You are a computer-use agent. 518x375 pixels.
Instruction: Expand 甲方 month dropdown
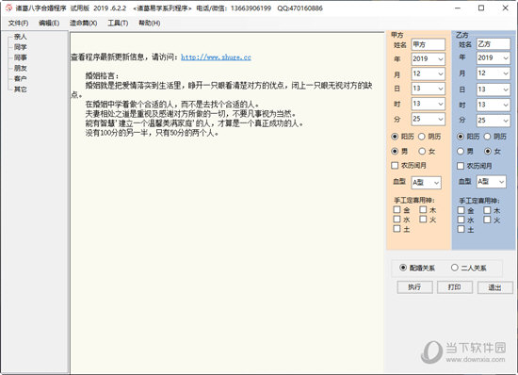(441, 74)
